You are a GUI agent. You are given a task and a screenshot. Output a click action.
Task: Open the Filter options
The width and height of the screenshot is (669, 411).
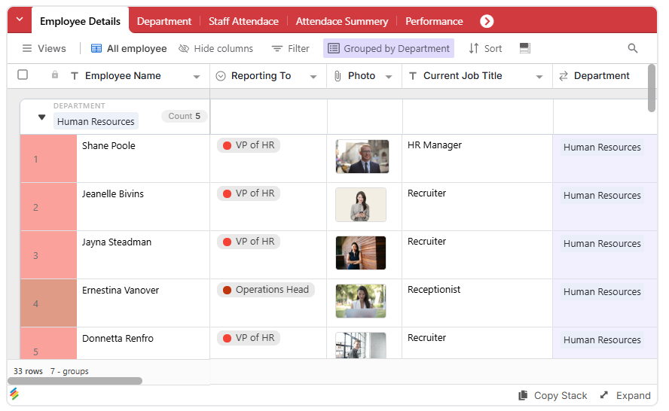click(x=291, y=49)
